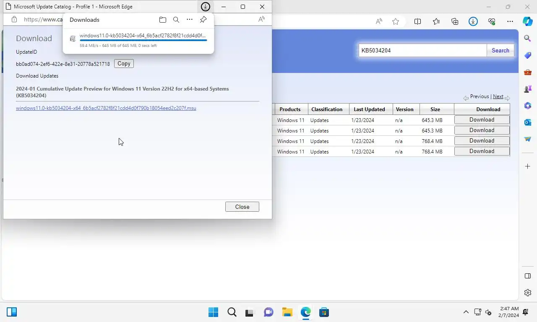
Task: Sort by Classification column header
Action: point(327,109)
